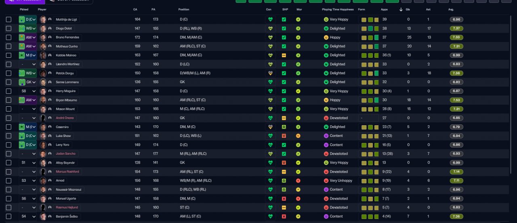Tick the checkbox for Mason Mount
Image resolution: width=517 pixels, height=223 pixels.
[x=8, y=109]
